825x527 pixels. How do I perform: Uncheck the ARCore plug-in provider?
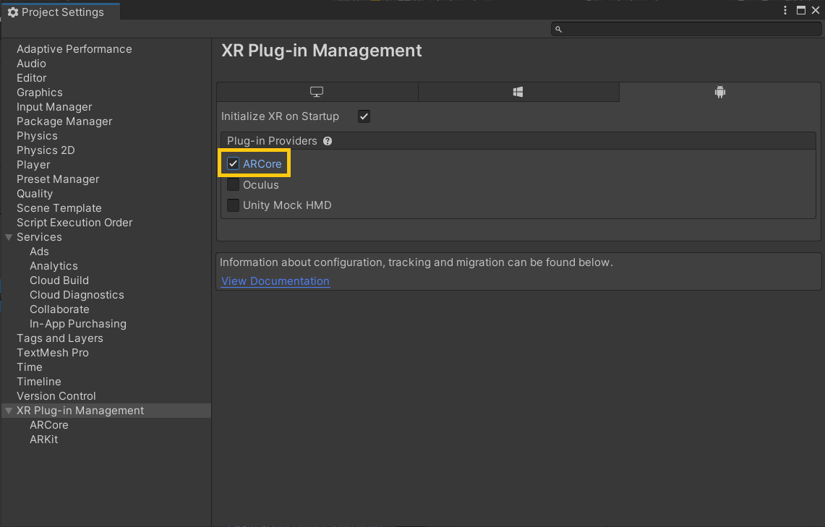(233, 163)
